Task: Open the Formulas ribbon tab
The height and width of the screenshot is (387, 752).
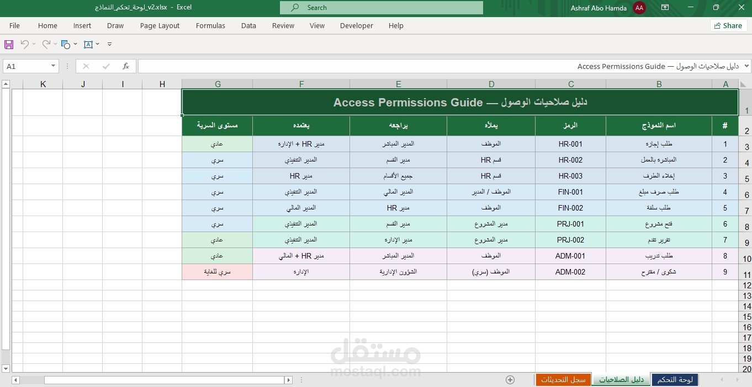Action: (210, 25)
